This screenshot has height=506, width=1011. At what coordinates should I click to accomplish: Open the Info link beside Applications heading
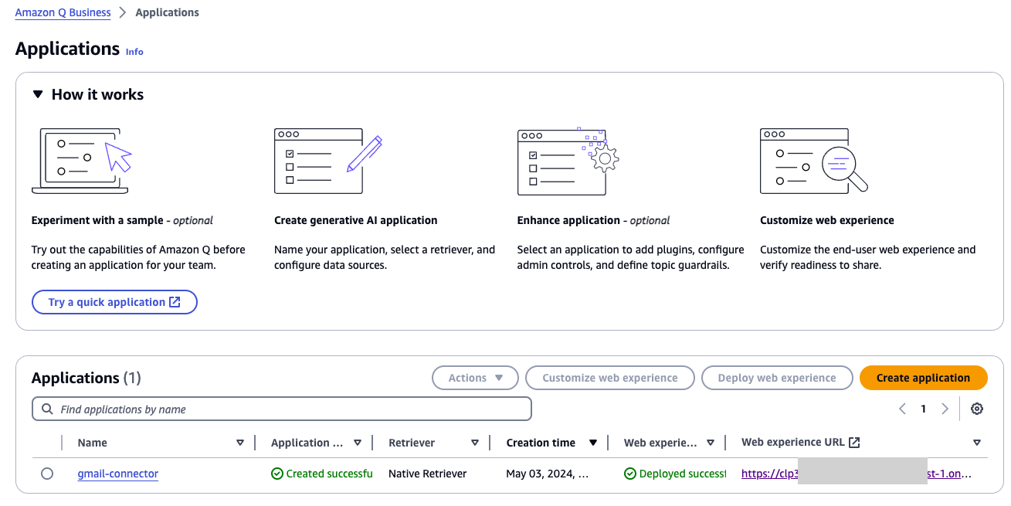(134, 52)
